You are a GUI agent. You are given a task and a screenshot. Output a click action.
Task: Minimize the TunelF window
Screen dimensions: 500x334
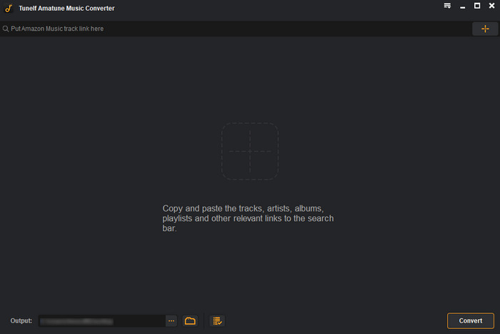coord(462,6)
